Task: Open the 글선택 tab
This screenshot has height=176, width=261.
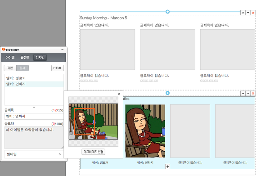Action: coord(25,58)
